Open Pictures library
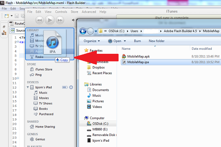The width and height of the screenshot is (221, 147). [x=98, y=101]
